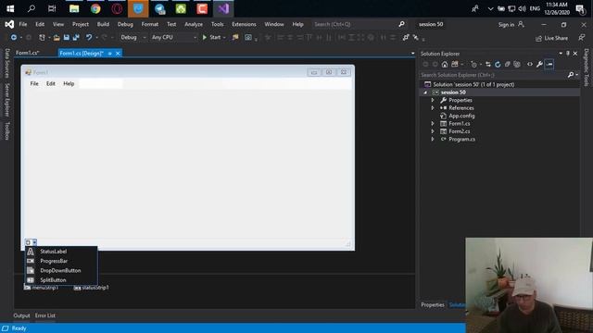This screenshot has width=593, height=333.
Task: Select statusStrip1 in the component tray
Action: point(92,288)
